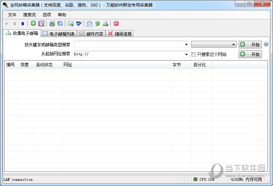Click the 从起始网址搜索 label
This screenshot has height=186, width=273.
point(56,54)
